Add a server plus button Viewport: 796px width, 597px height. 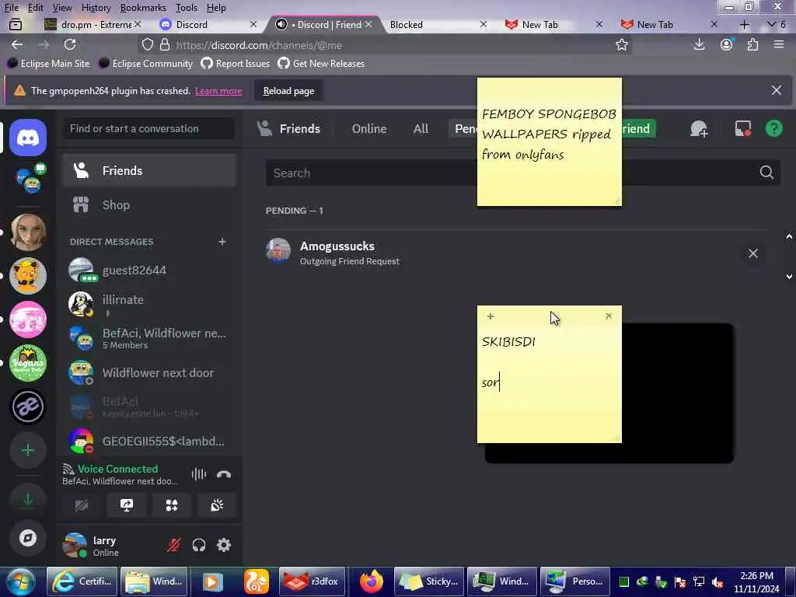point(28,450)
